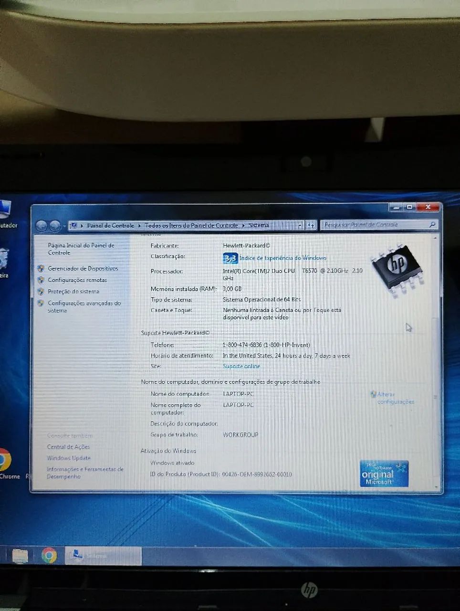Click the Windows ativado status text

172,463
